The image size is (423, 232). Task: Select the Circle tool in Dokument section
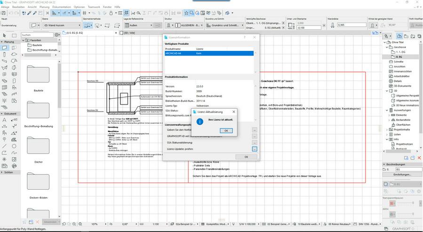click(14, 146)
